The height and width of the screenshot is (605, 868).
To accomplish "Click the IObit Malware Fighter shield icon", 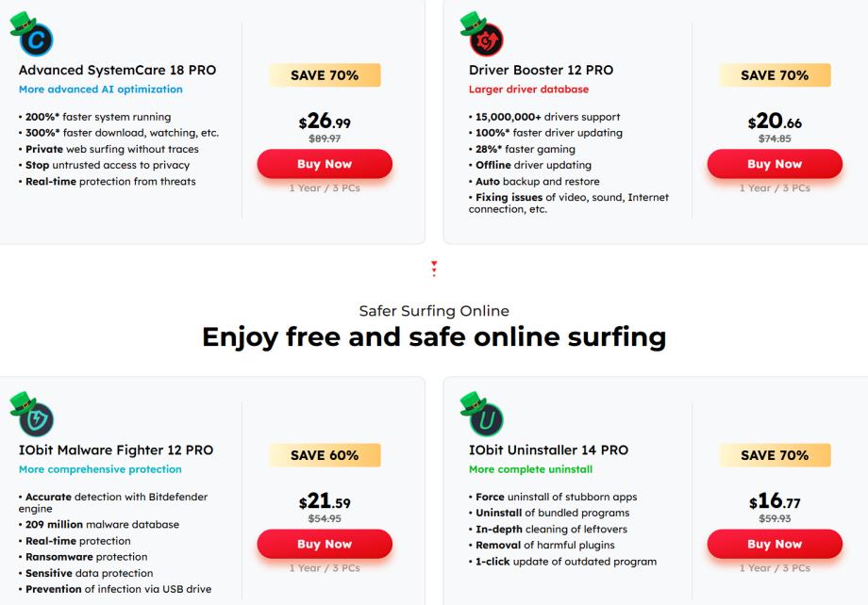I will click(x=38, y=419).
